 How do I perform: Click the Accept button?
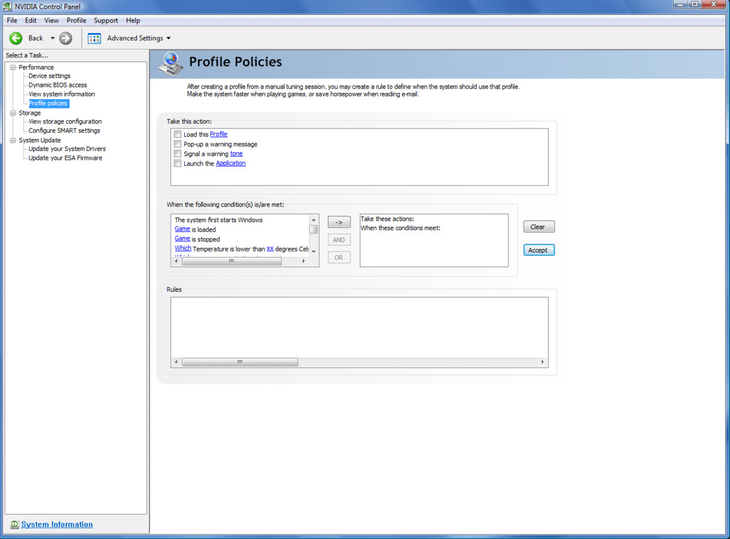[x=539, y=250]
